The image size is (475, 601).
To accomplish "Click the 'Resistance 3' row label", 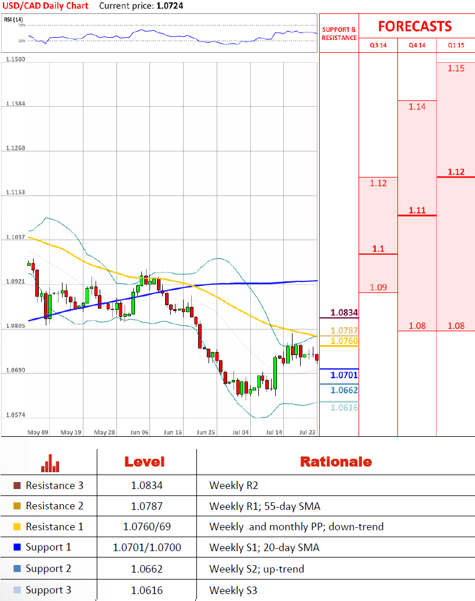I will point(54,486).
